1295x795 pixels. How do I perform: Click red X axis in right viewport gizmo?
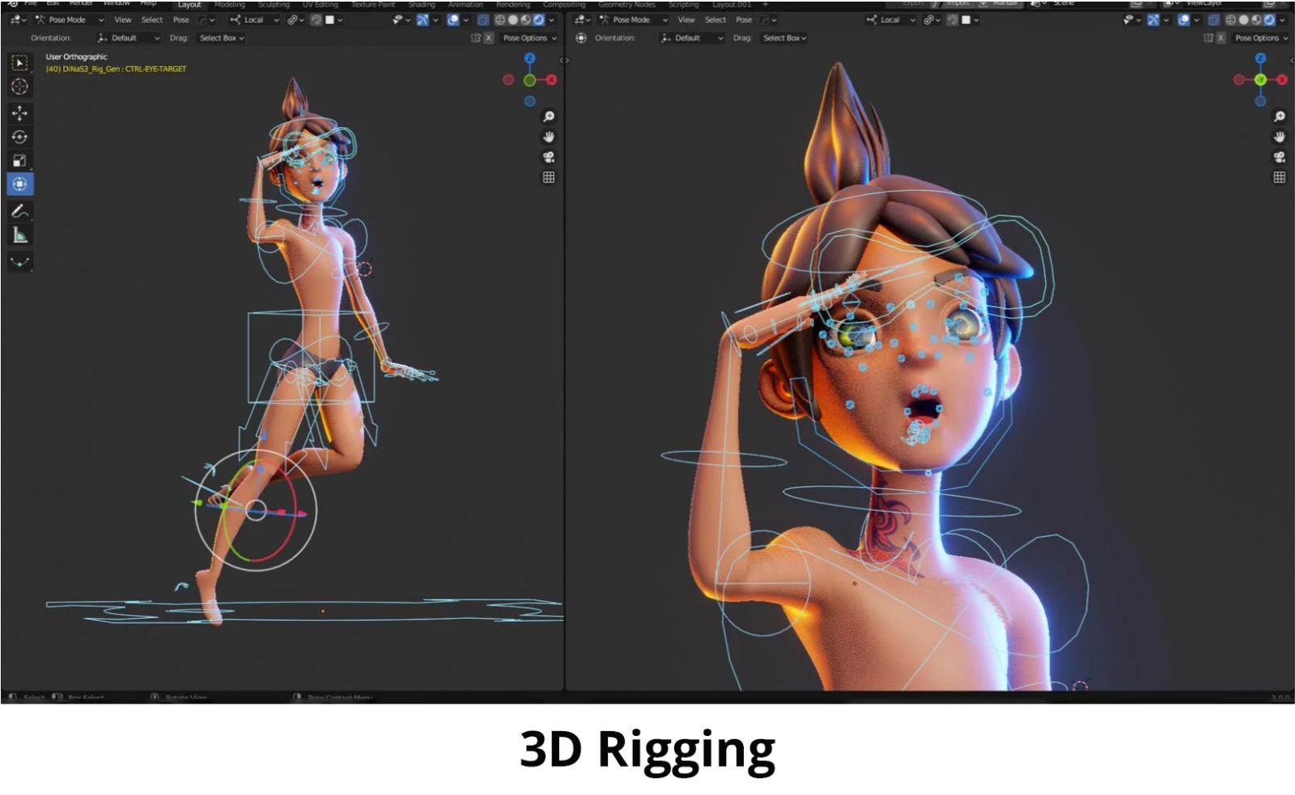pos(1282,79)
